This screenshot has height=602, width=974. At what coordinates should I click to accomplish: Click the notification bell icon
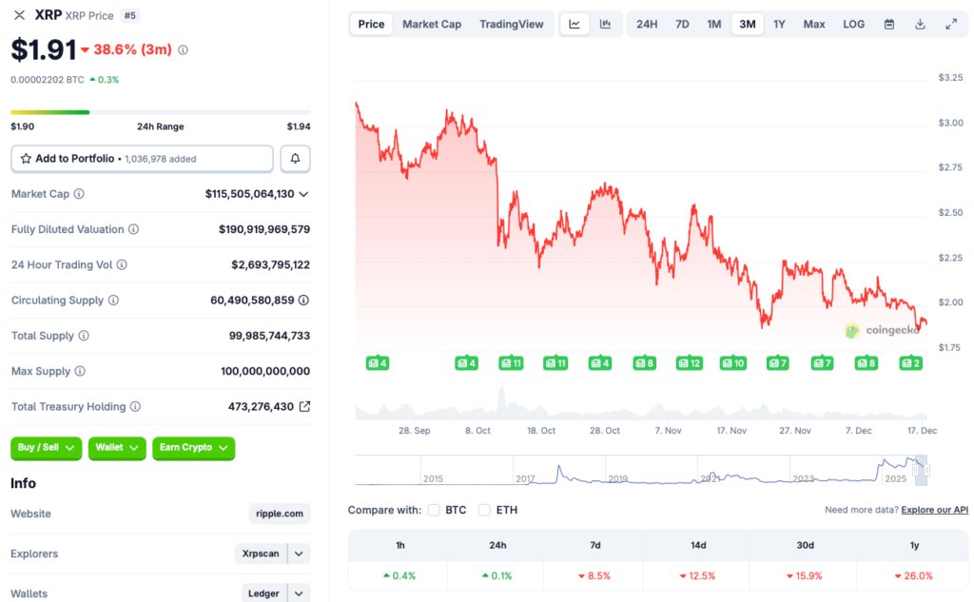click(x=295, y=158)
